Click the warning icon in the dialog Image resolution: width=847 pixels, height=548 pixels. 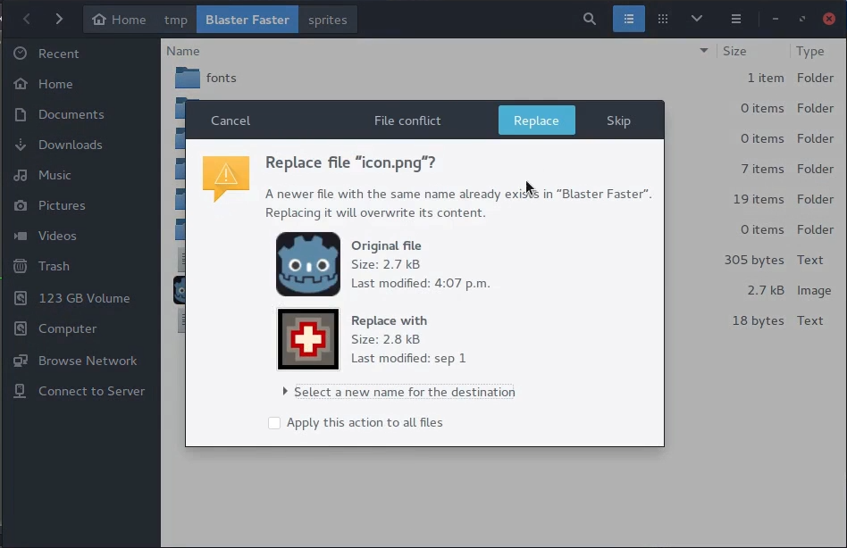click(226, 179)
